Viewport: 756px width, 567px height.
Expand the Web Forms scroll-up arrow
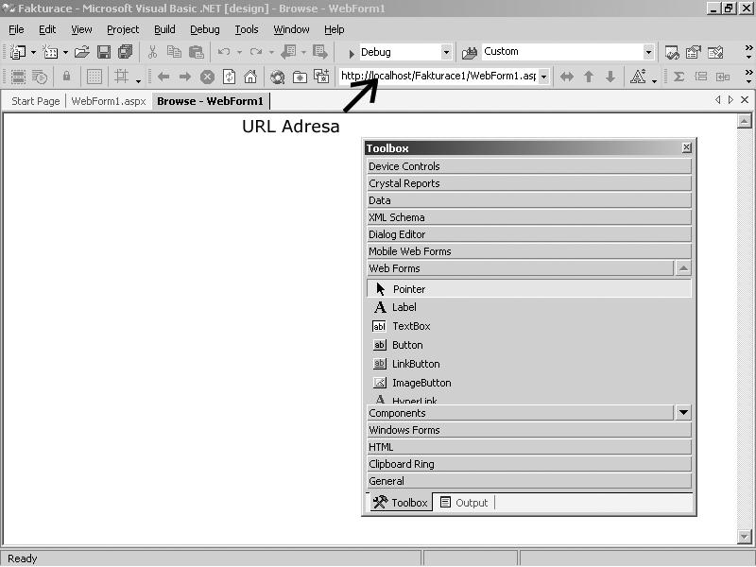pyautogui.click(x=683, y=268)
